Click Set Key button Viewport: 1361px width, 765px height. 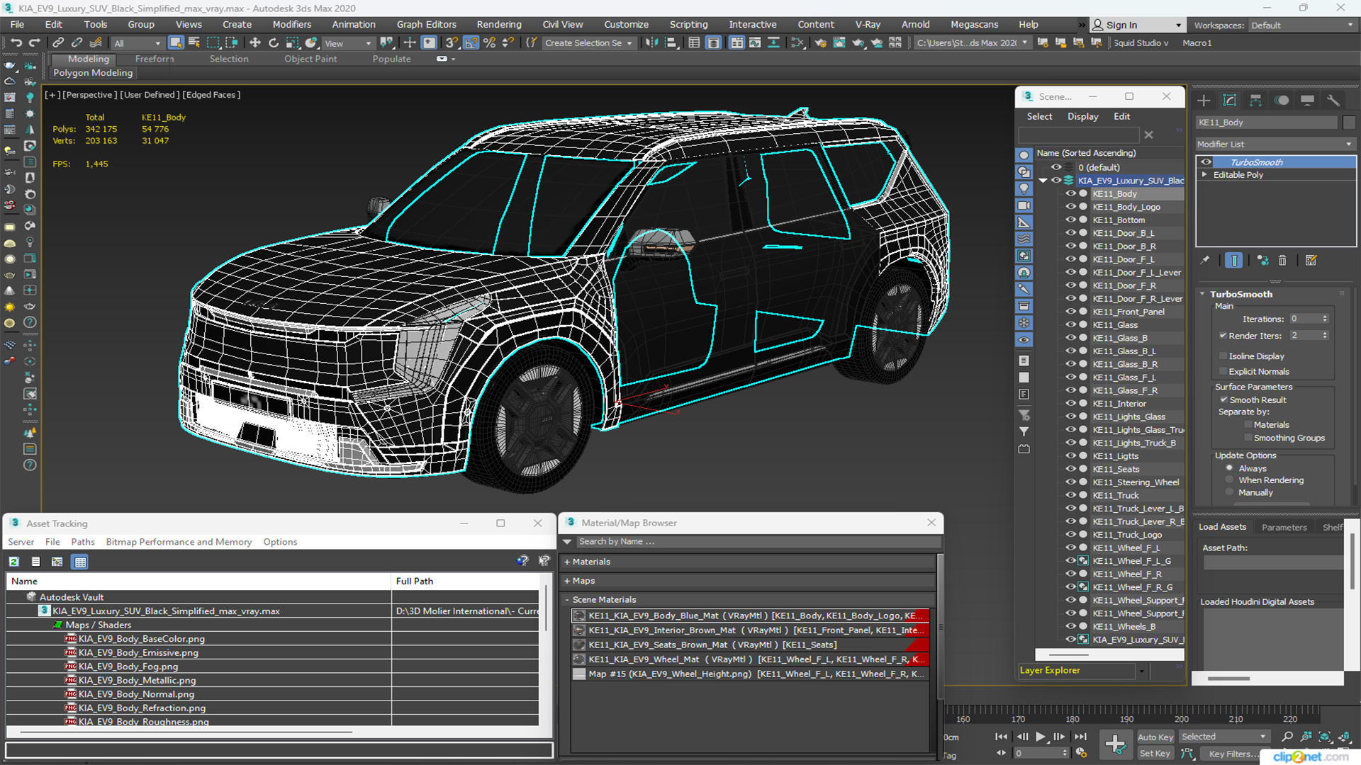1155,754
